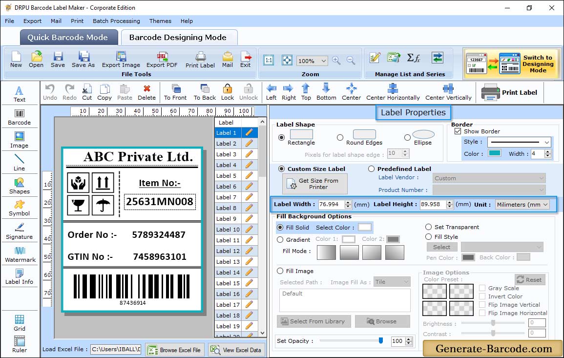The height and width of the screenshot is (358, 564).
Task: Click the zoom in magnifier
Action: (x=336, y=60)
